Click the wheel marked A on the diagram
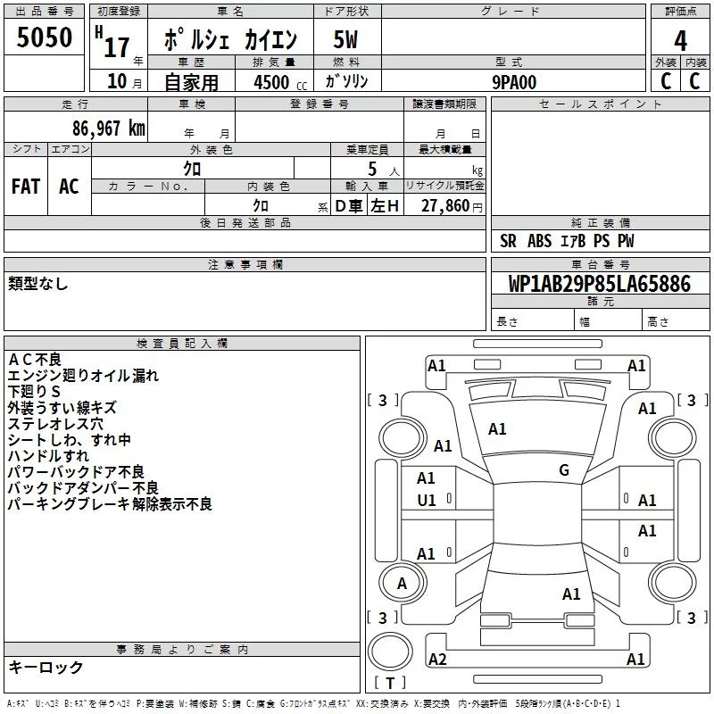The width and height of the screenshot is (714, 714). tap(403, 583)
